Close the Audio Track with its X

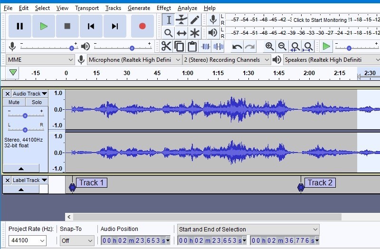click(x=8, y=94)
